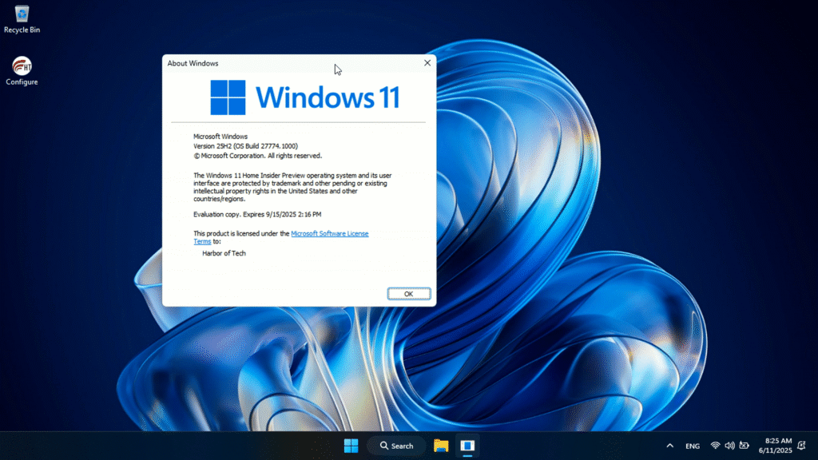Click the Evaluation copy expiration text

(x=257, y=214)
